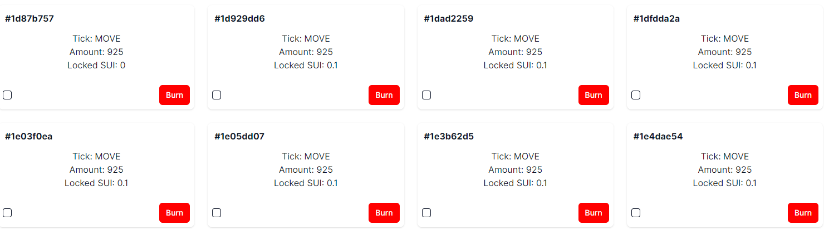Click the #1d87b757 card title
The height and width of the screenshot is (230, 824).
30,19
